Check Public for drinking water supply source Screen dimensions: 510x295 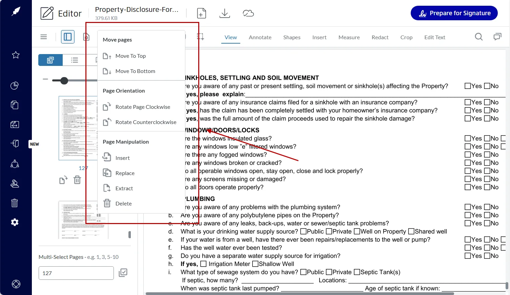tap(304, 231)
